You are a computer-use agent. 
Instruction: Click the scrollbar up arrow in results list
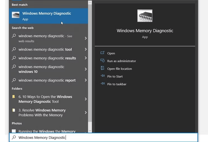tap(90, 3)
